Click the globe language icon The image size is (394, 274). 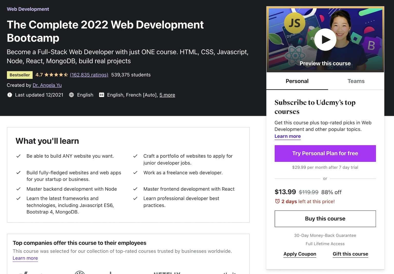click(x=72, y=95)
